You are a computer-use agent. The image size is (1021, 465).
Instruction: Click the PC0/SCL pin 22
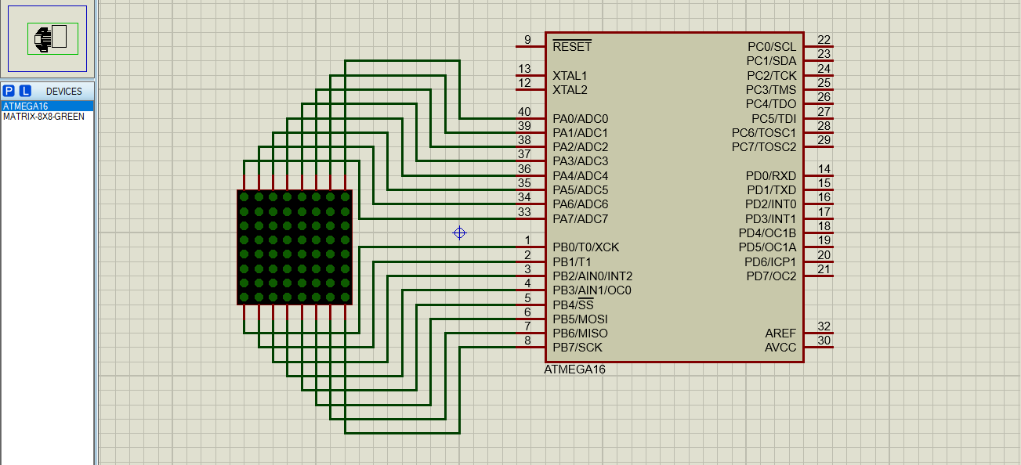coord(820,47)
